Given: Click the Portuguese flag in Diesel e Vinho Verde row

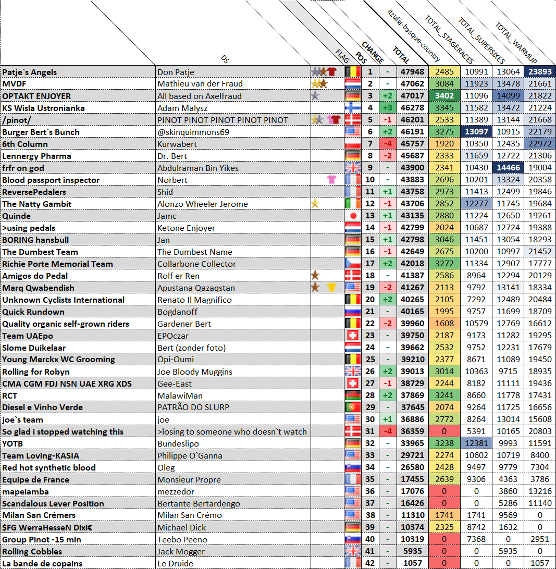Looking at the screenshot, I should (353, 407).
